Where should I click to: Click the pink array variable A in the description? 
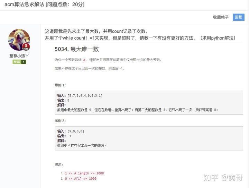[x=84, y=60]
